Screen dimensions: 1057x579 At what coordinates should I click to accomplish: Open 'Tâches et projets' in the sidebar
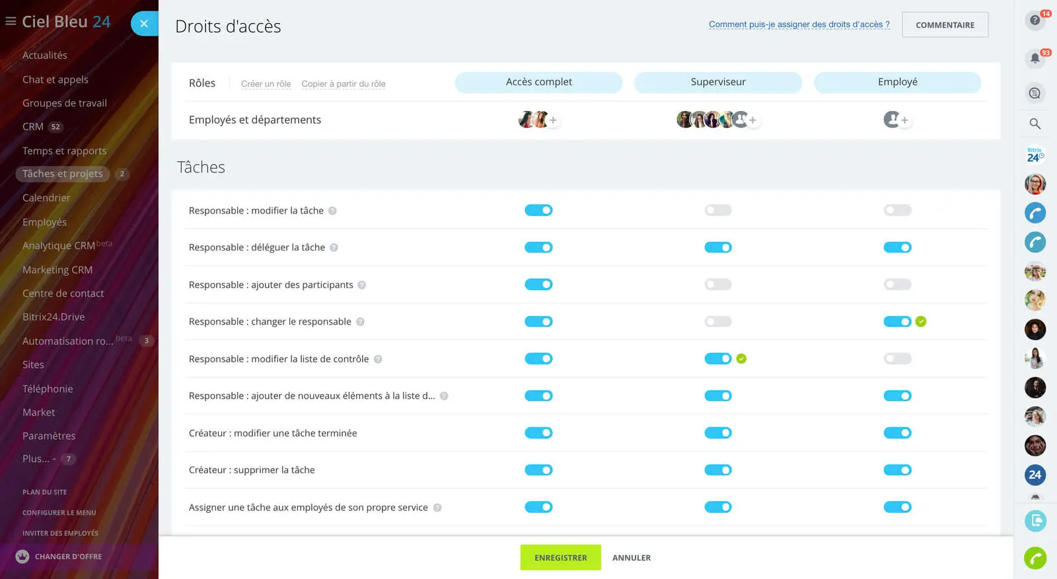click(x=63, y=174)
